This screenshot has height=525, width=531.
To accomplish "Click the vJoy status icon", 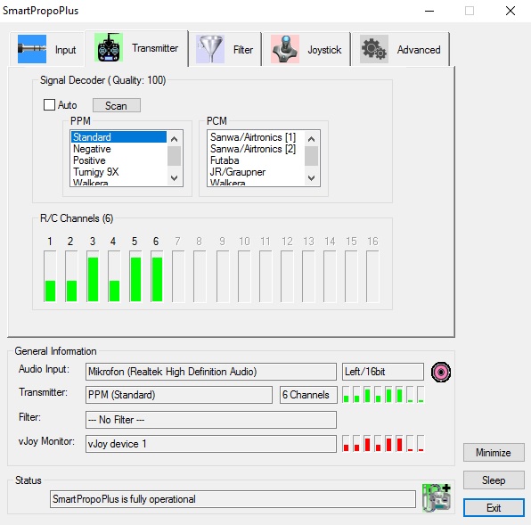I will [437, 497].
